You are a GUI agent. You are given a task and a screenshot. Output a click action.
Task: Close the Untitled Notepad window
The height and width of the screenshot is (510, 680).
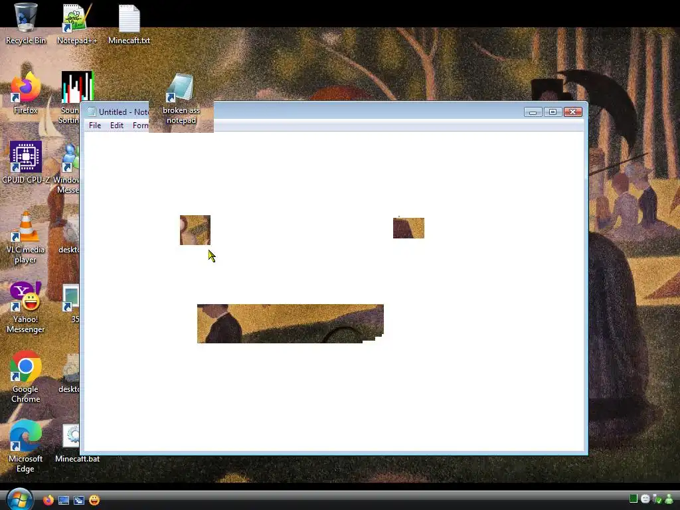point(573,112)
